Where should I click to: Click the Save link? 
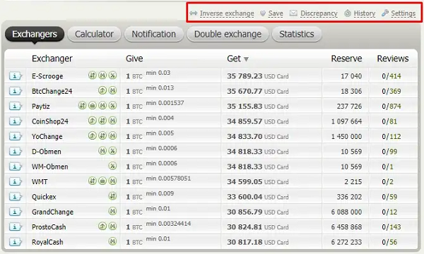(276, 13)
